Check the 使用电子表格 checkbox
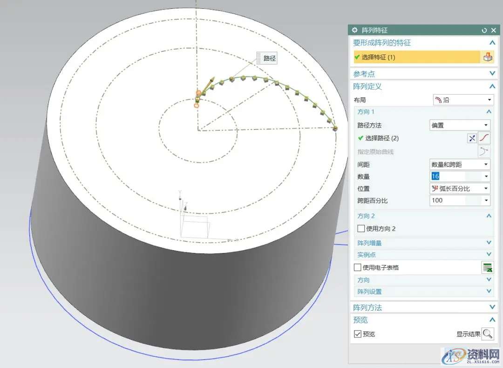Image resolution: width=503 pixels, height=368 pixels. coord(358,267)
